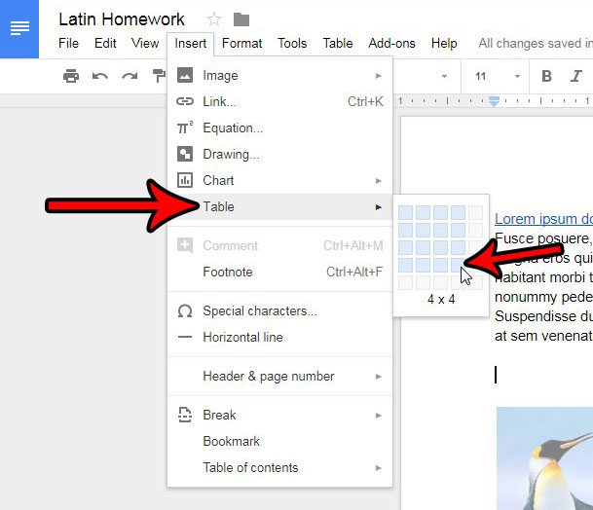Click the Google Docs home icon
This screenshot has width=593, height=510.
click(x=19, y=28)
